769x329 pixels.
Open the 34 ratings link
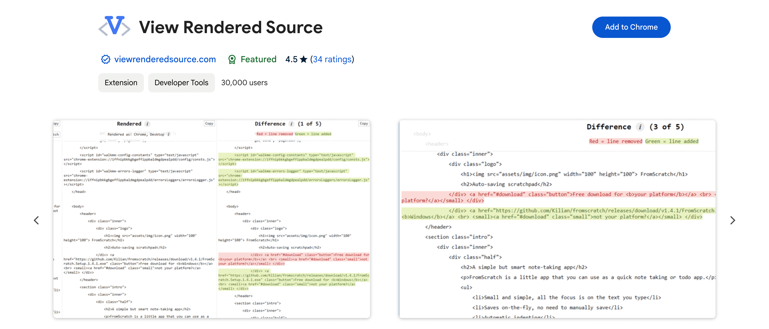[x=332, y=59]
